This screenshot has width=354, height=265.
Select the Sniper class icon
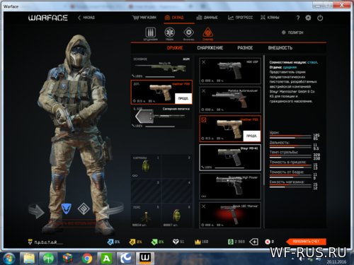coord(207,33)
